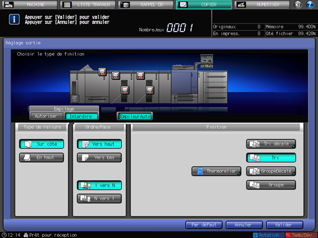The image size is (318, 238).
Task: Switch to the MACHINE tab
Action: (30, 4)
